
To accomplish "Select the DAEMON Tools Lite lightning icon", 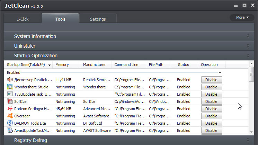I will 10,123.
